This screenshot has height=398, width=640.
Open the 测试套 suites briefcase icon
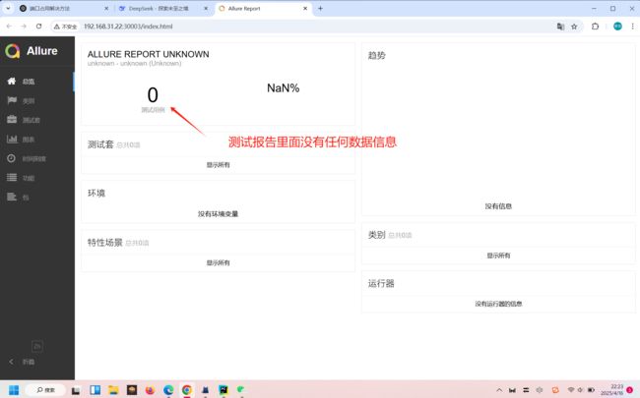coord(12,119)
